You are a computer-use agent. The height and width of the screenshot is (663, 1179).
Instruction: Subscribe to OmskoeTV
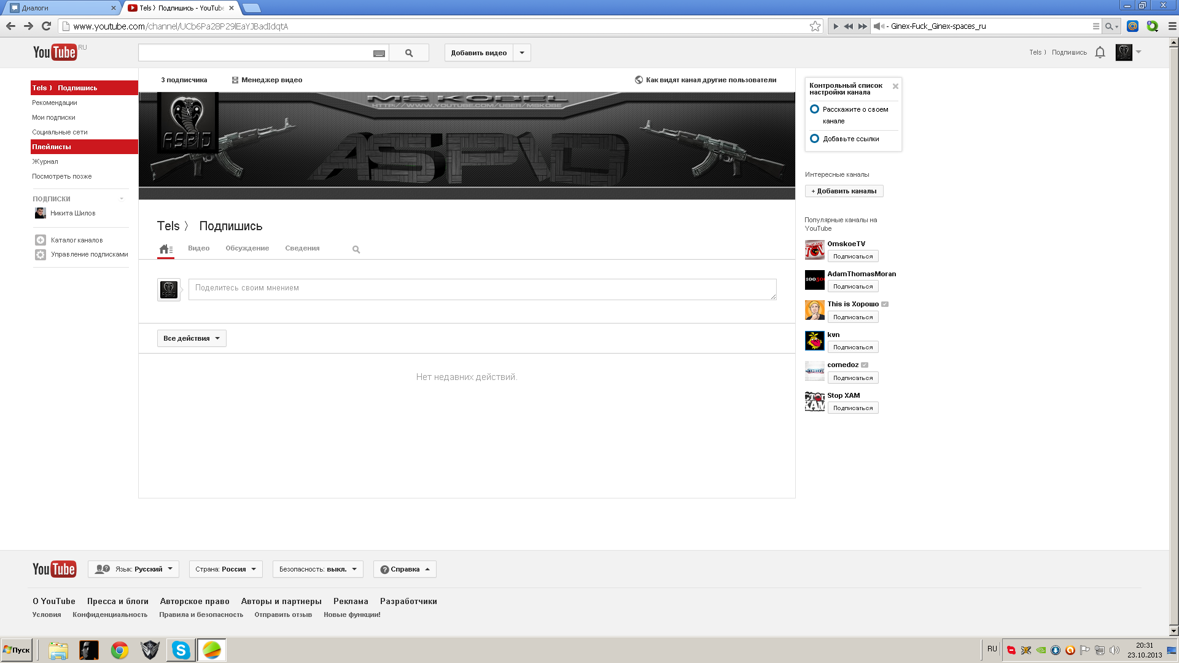[x=852, y=256]
